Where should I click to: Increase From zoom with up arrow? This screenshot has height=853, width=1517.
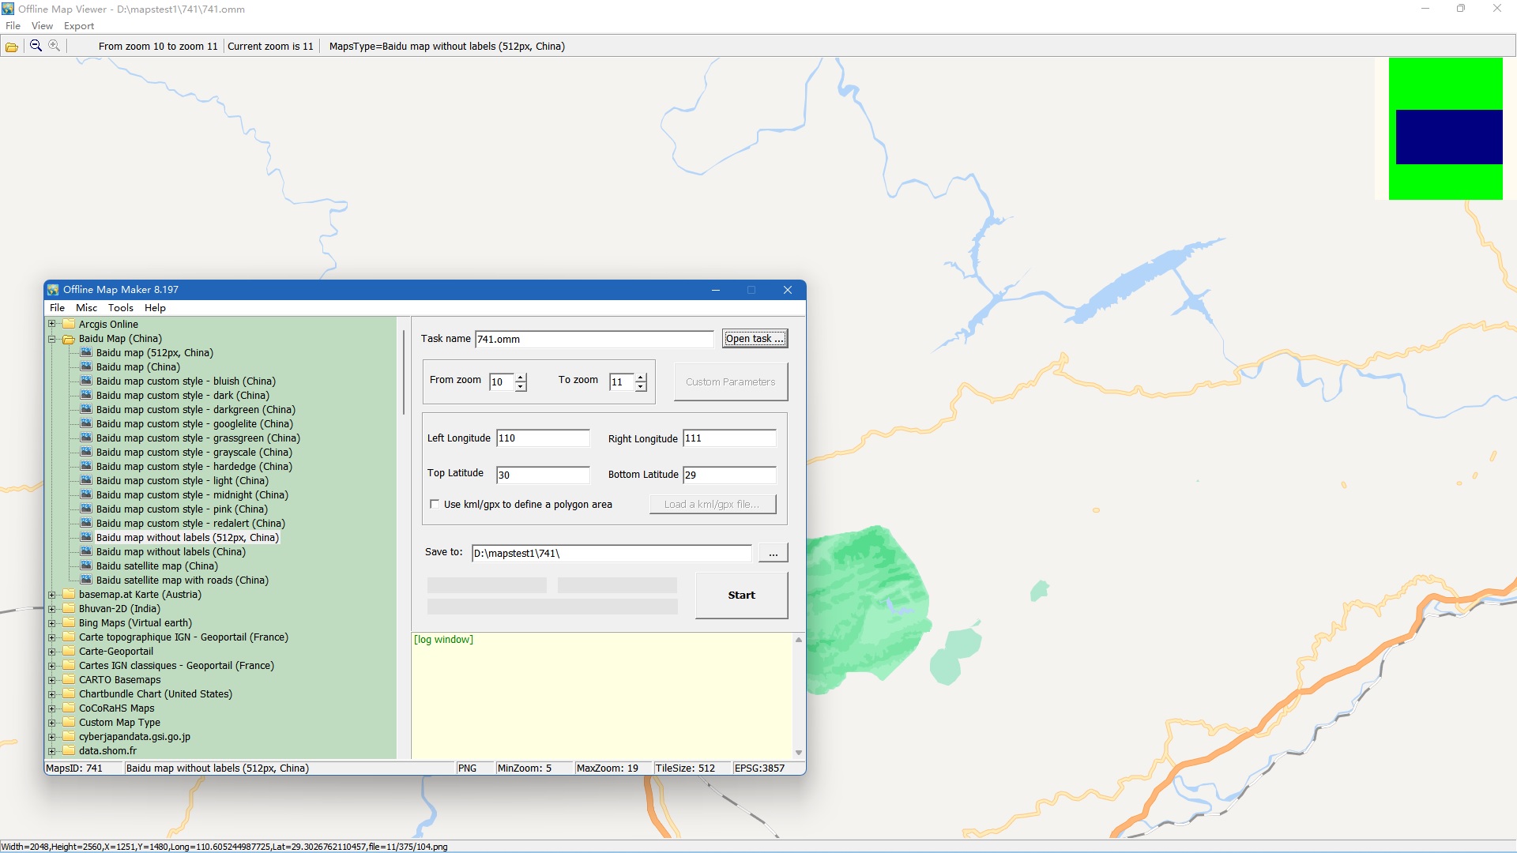point(521,378)
